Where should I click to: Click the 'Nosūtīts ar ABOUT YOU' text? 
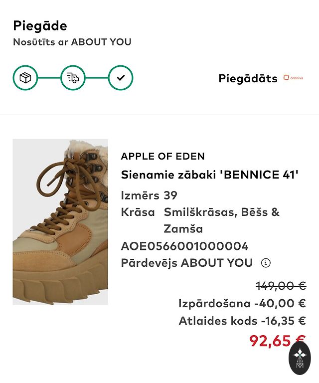click(x=72, y=42)
